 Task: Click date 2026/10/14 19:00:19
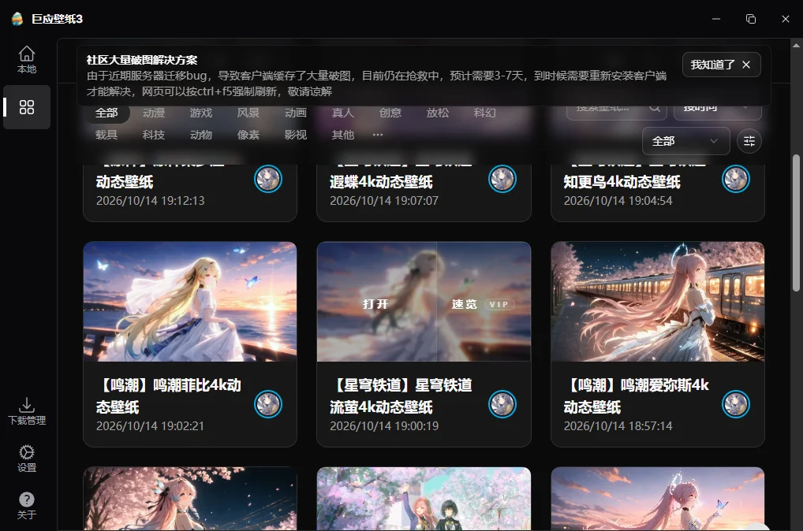tap(384, 426)
